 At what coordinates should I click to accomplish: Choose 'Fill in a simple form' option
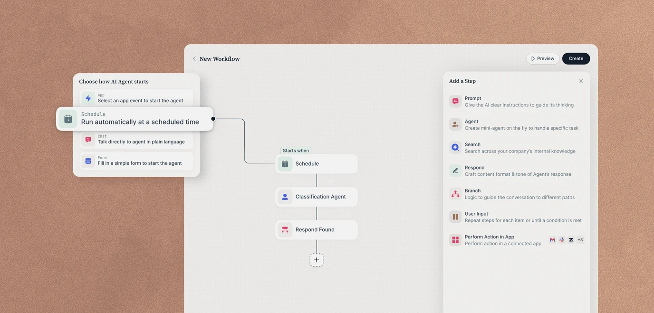click(x=140, y=163)
